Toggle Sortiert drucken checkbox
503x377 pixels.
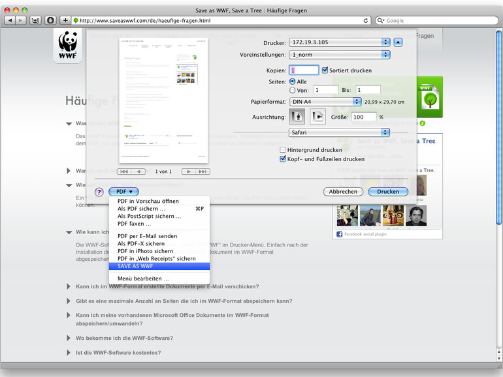[325, 70]
